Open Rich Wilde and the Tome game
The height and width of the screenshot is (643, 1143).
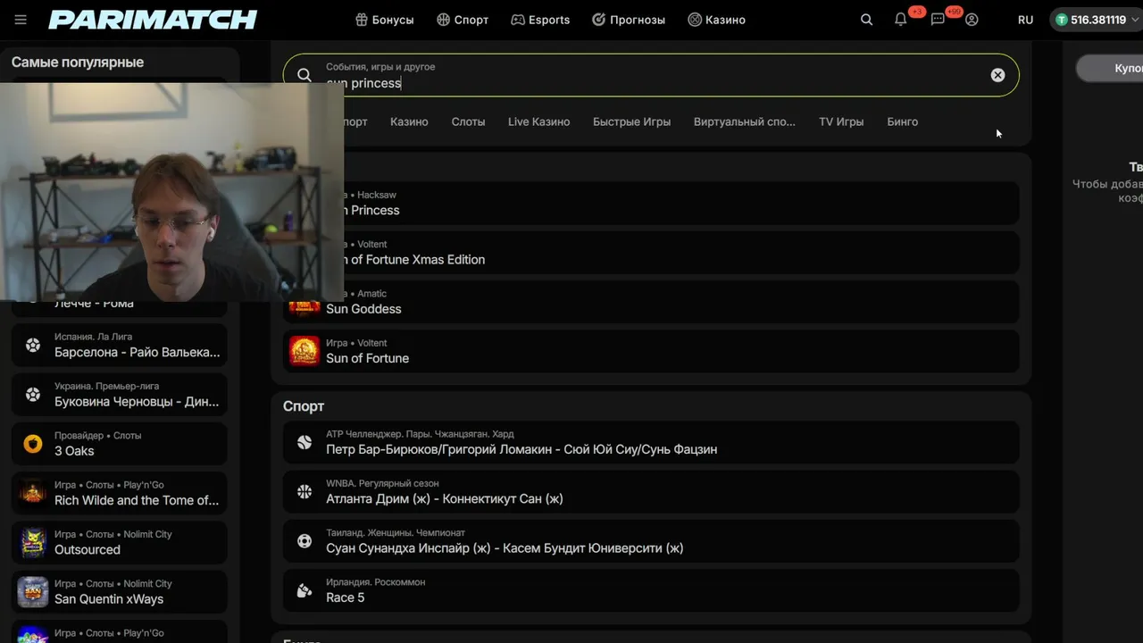click(119, 493)
